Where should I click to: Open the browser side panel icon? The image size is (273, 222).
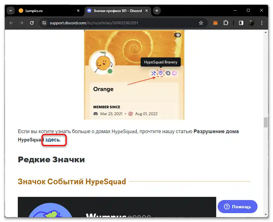tap(241, 23)
